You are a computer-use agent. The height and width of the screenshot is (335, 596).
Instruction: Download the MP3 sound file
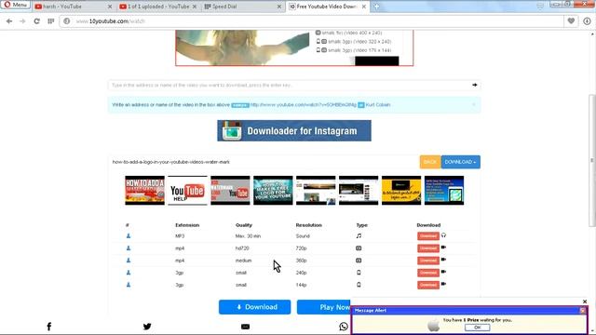click(428, 236)
